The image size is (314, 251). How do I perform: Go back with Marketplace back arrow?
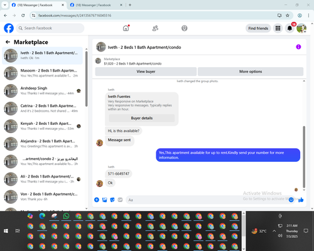click(x=8, y=42)
